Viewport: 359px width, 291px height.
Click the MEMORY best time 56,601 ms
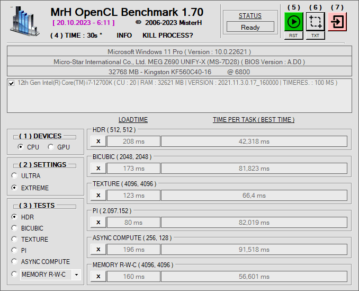(x=254, y=277)
